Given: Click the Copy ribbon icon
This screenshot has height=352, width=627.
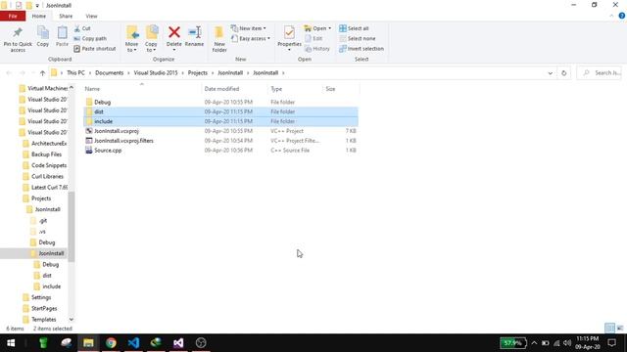Looking at the screenshot, I should coord(43,37).
